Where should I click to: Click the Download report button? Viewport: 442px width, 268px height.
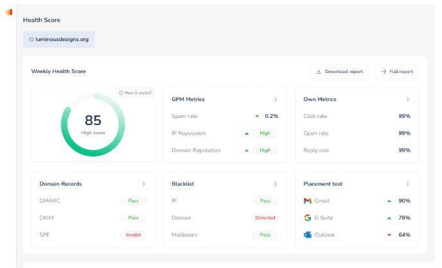click(x=339, y=72)
